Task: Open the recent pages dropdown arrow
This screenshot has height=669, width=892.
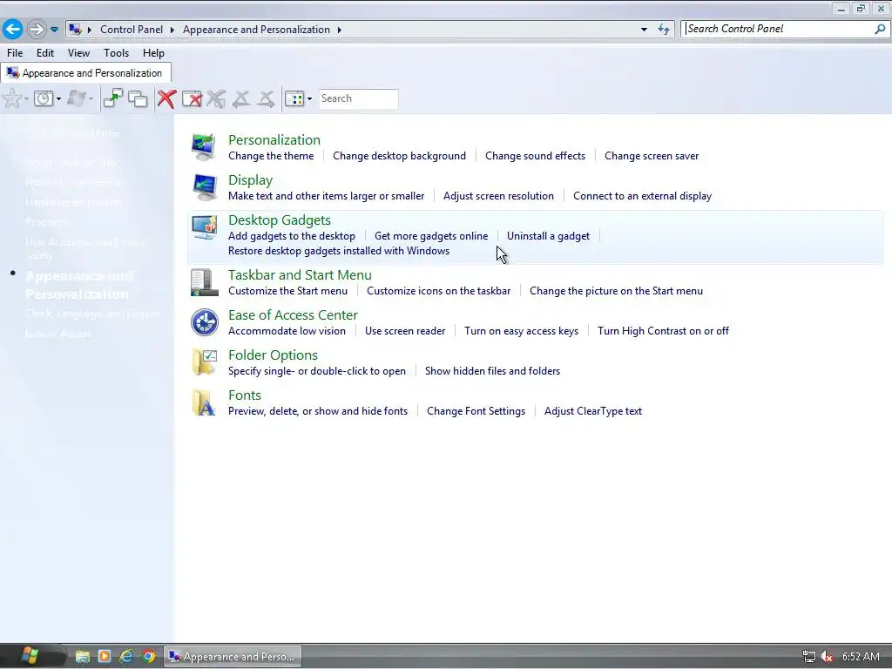Action: (54, 30)
